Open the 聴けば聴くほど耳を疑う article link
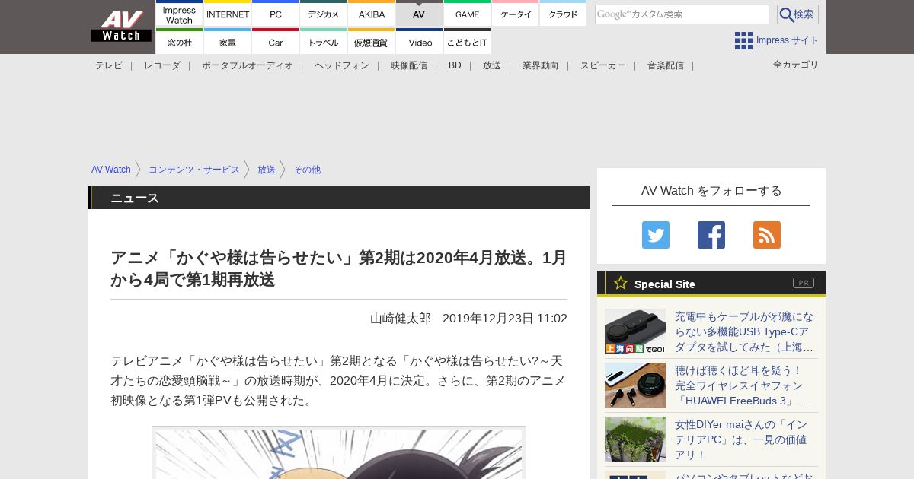The height and width of the screenshot is (479, 914). (x=741, y=385)
